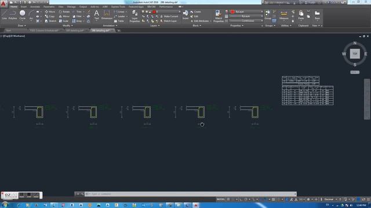This screenshot has width=371, height=208.
Task: Toggle lineweight display in status bar
Action: [273, 199]
